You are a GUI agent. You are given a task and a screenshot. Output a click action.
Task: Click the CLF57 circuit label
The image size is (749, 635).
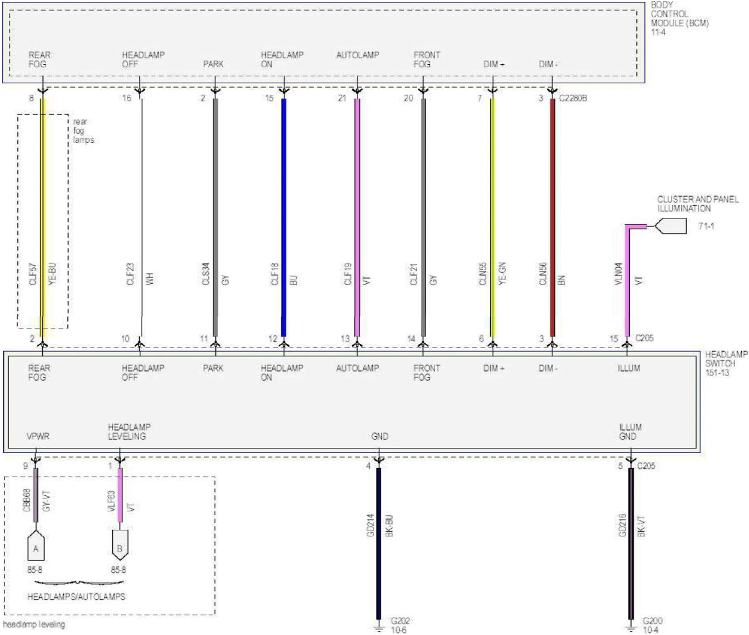(33, 274)
